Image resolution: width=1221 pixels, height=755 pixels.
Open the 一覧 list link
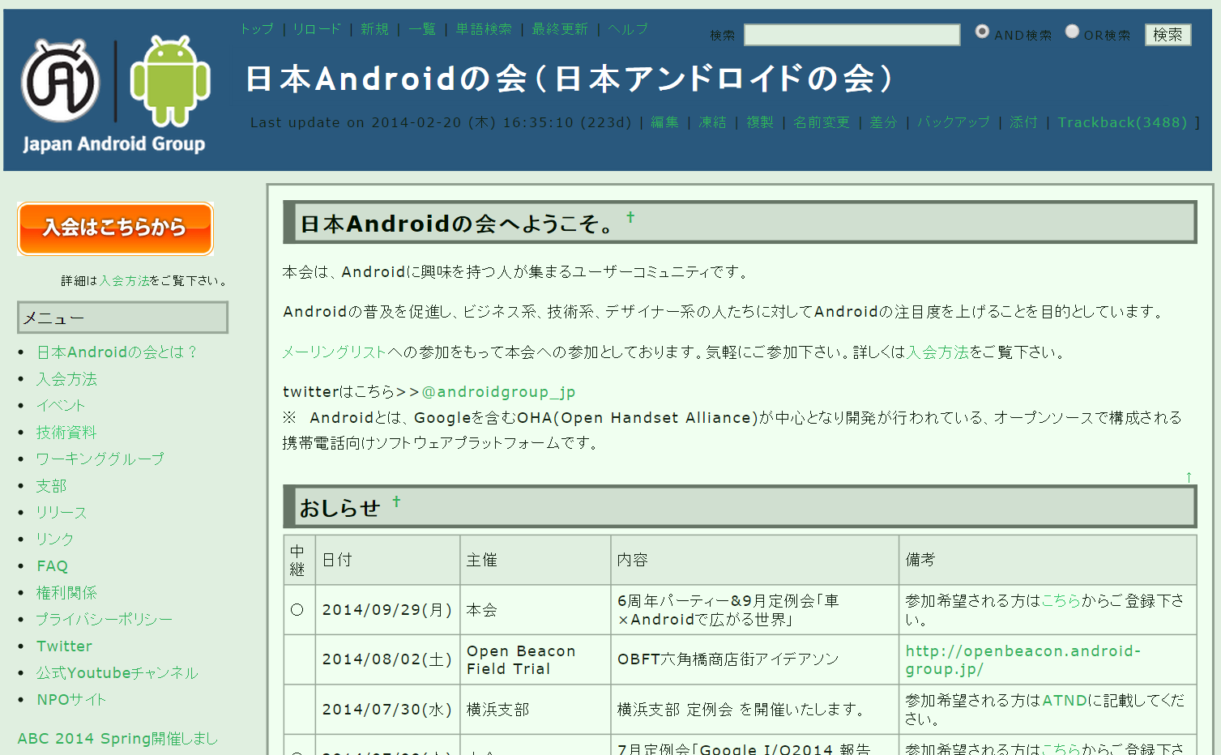coord(422,29)
